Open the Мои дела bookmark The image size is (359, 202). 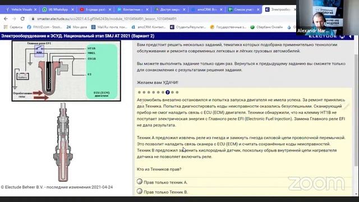point(77,27)
